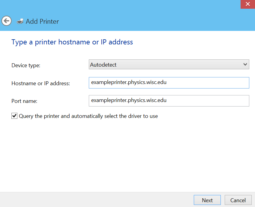Viewport: 255px width, 207px height.
Task: Dismiss the dialog with Cancel
Action: 238,200
